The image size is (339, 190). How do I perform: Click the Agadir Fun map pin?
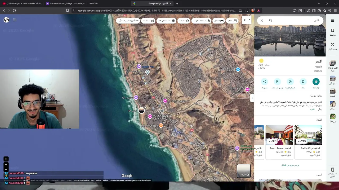tap(139, 66)
